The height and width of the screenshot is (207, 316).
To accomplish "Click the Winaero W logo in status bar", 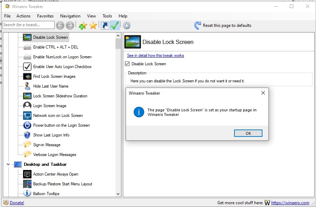I will pos(267,203).
